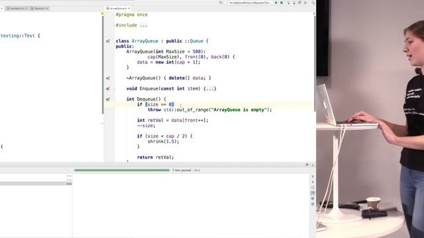Click the yellow inspection indicator square
The width and height of the screenshot is (424, 238).
click(x=102, y=13)
